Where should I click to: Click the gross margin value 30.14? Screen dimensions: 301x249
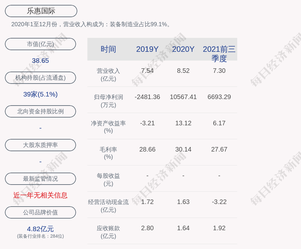183,149
